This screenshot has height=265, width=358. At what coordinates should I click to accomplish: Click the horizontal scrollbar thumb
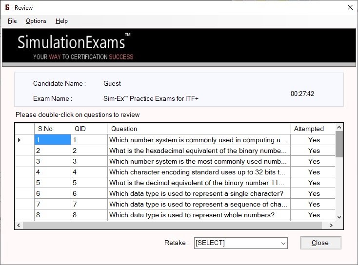tap(172, 226)
